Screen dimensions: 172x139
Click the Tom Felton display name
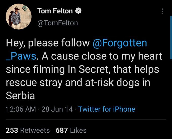click(55, 11)
